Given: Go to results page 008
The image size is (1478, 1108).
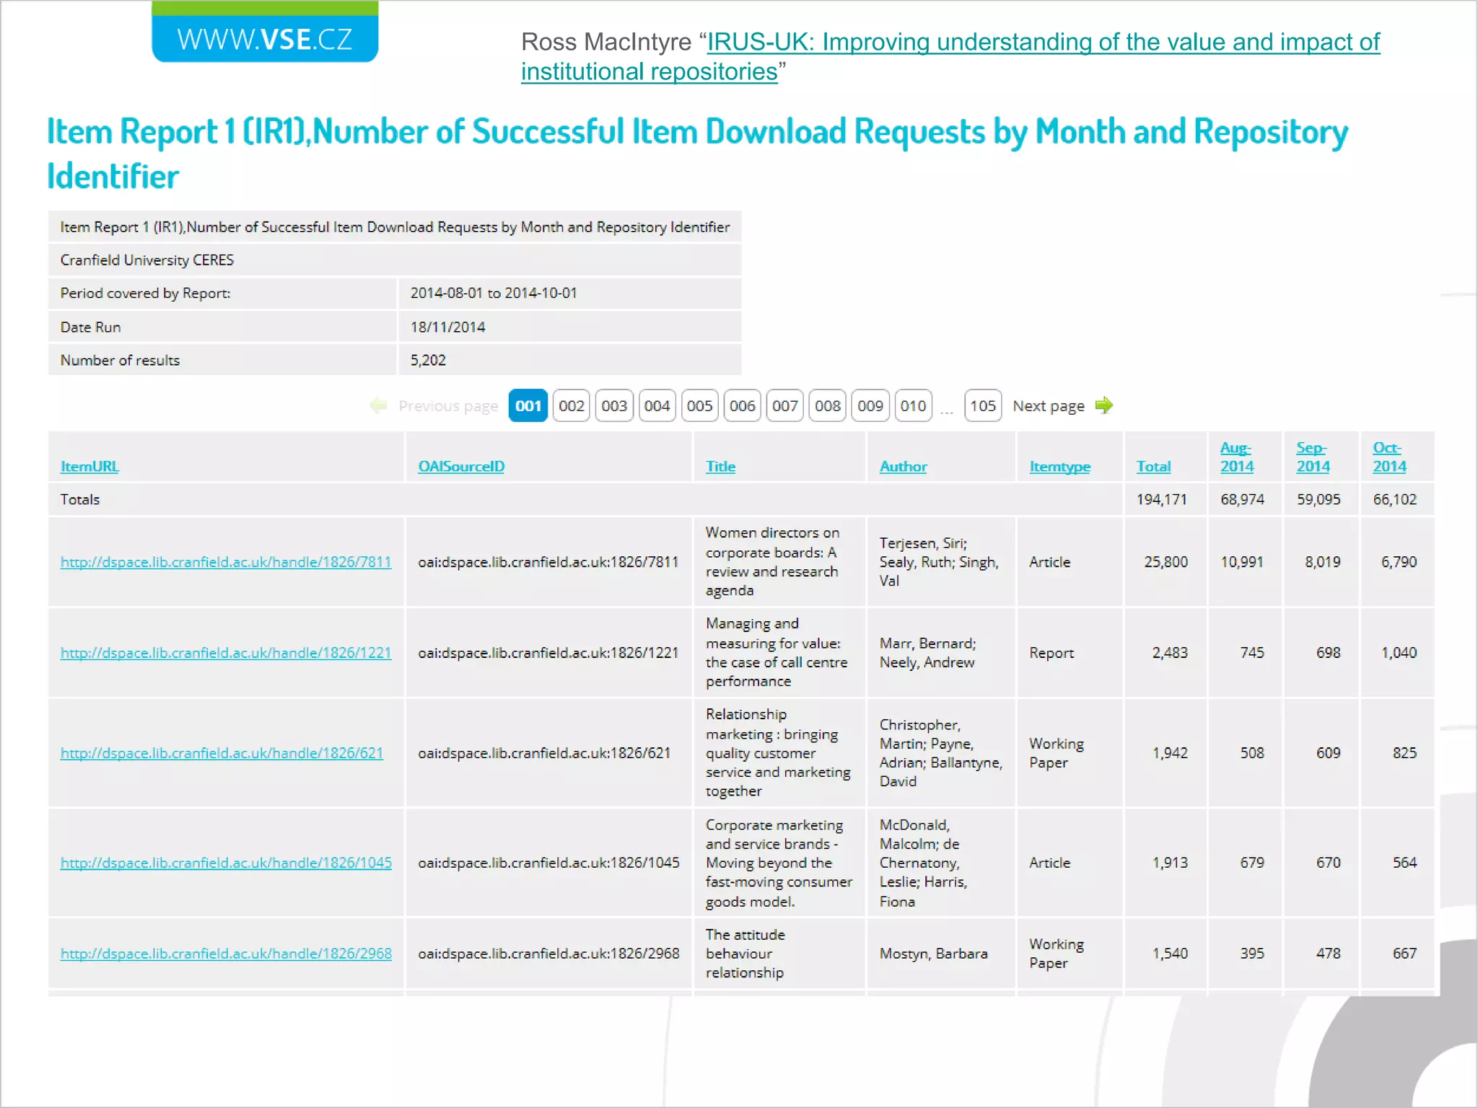Looking at the screenshot, I should tap(827, 405).
